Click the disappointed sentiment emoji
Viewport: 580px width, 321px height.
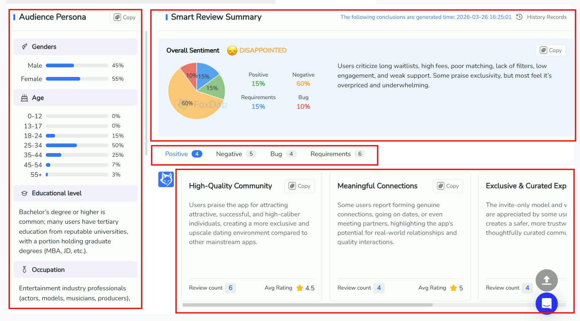click(232, 51)
